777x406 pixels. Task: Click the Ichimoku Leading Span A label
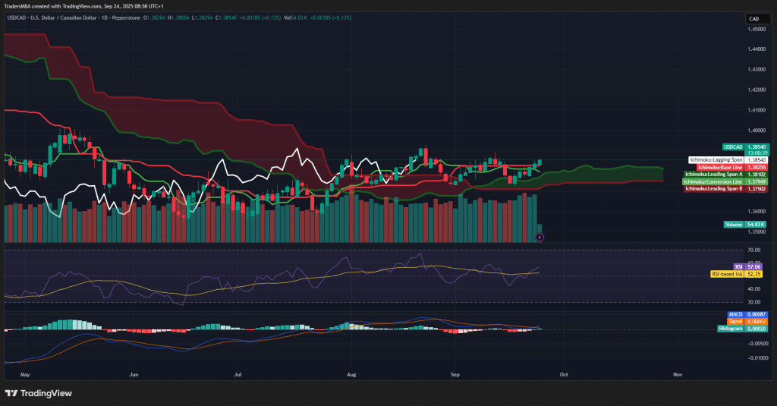pyautogui.click(x=713, y=174)
